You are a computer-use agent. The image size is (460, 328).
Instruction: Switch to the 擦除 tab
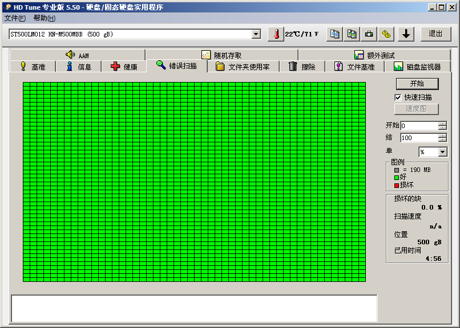[x=302, y=67]
